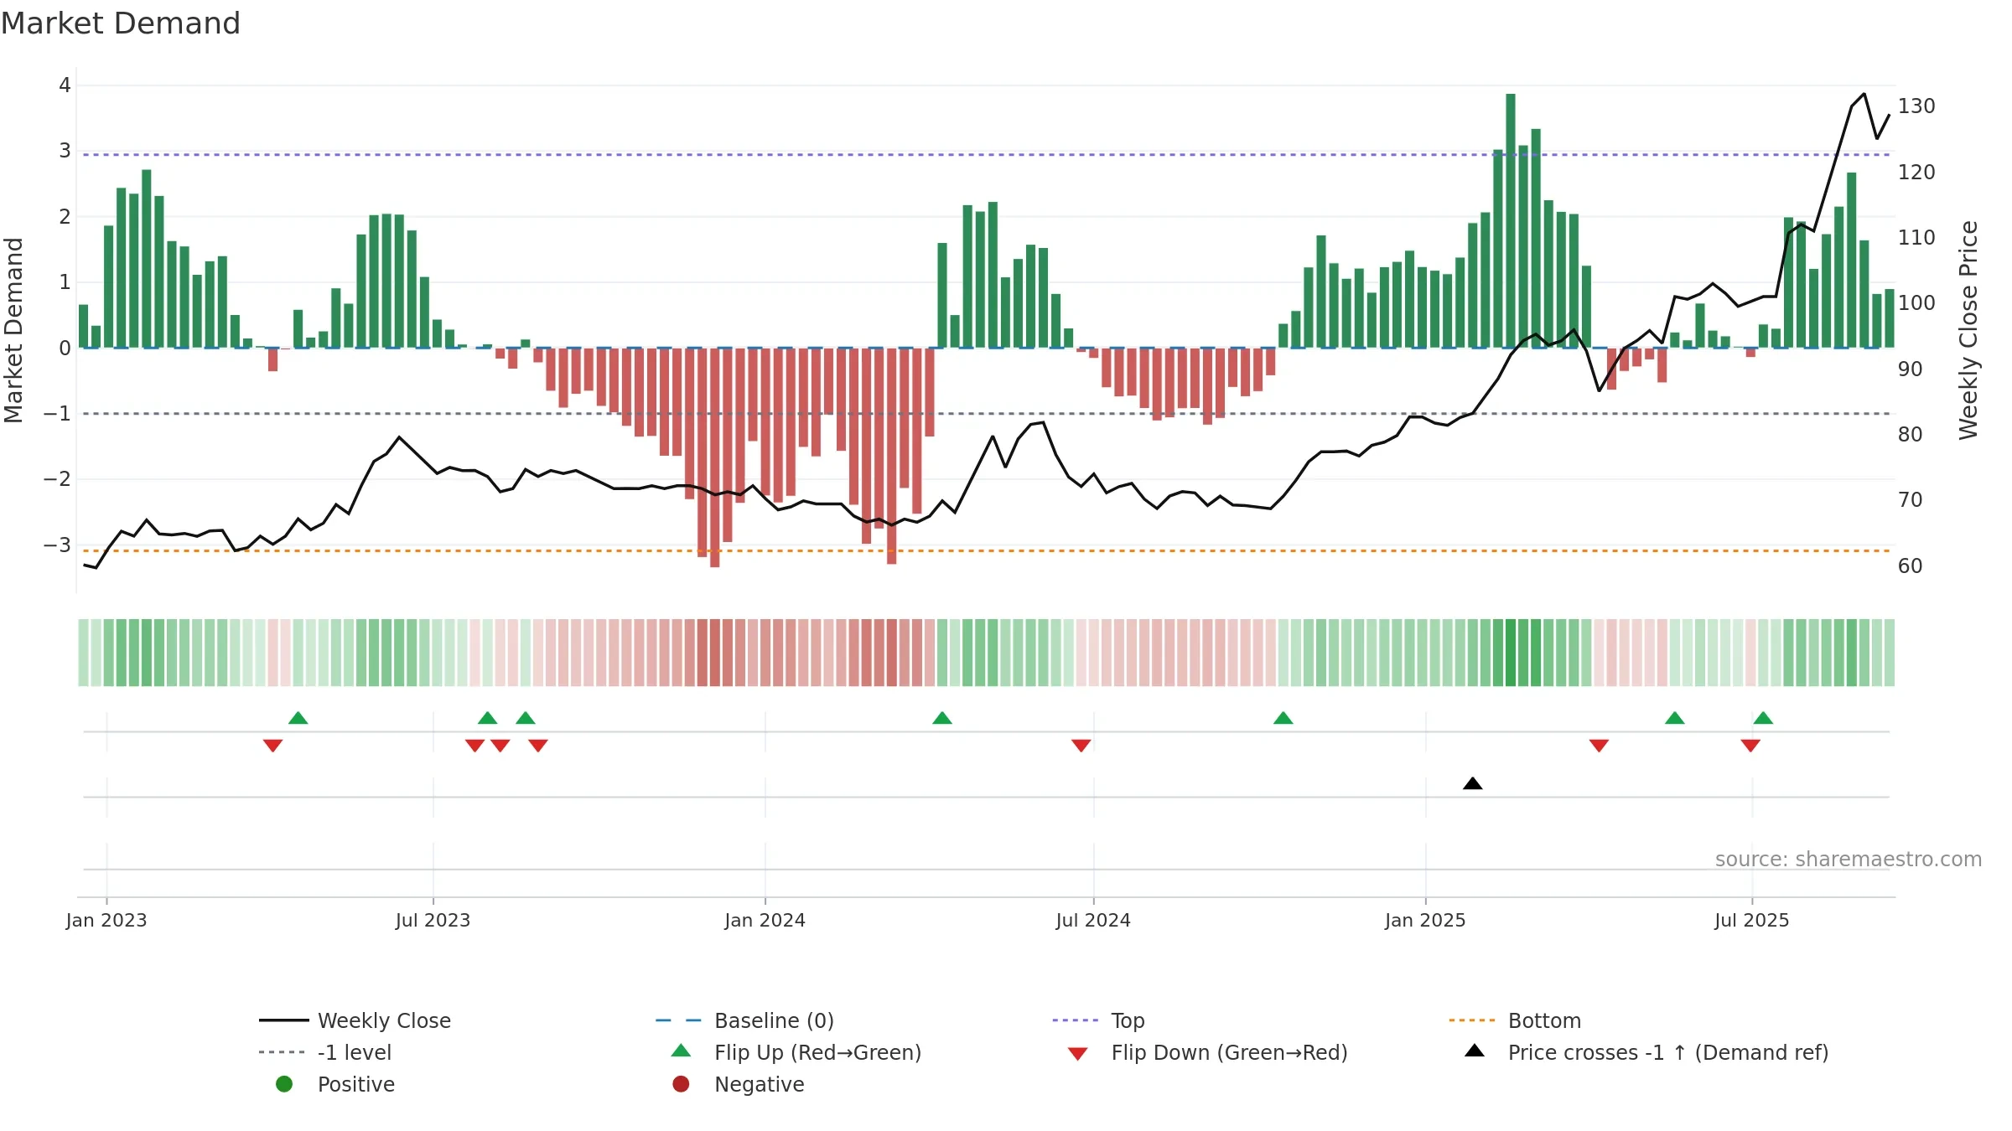This screenshot has height=1131, width=2012.
Task: Click the vertical Market Demand axis title
Action: (x=13, y=330)
